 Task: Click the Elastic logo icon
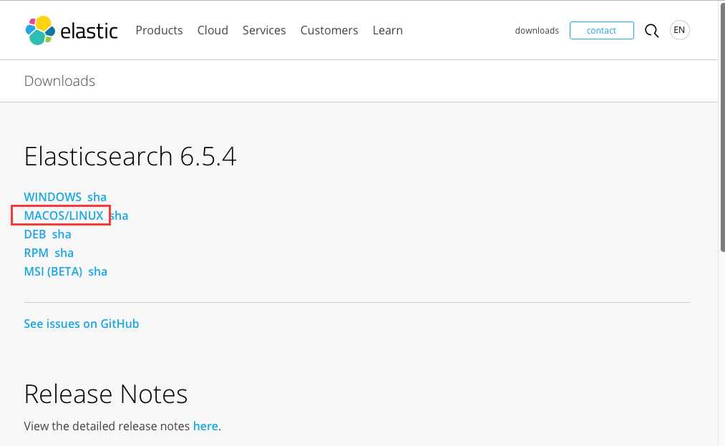click(40, 30)
